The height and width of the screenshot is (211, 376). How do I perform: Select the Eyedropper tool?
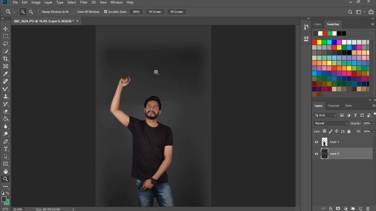click(5, 74)
